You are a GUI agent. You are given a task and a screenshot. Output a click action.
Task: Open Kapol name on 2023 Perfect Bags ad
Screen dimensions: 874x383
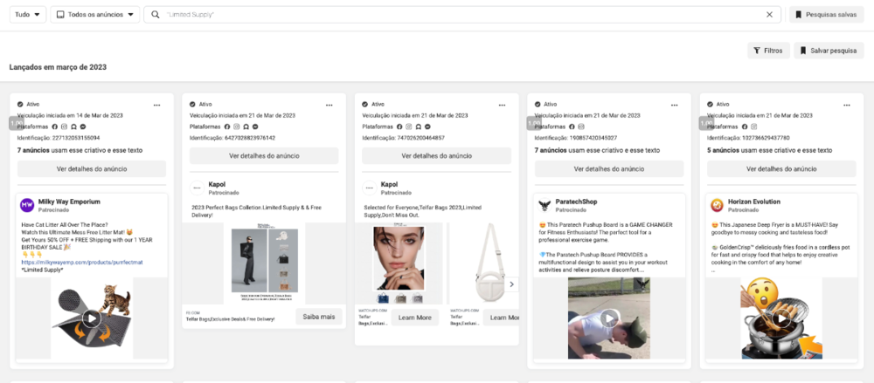point(216,184)
